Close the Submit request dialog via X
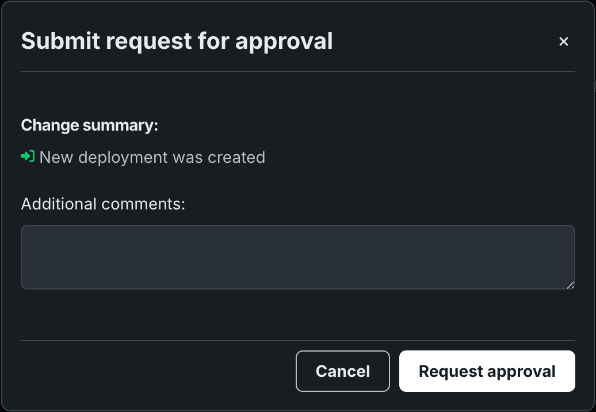The image size is (596, 412). click(x=564, y=41)
